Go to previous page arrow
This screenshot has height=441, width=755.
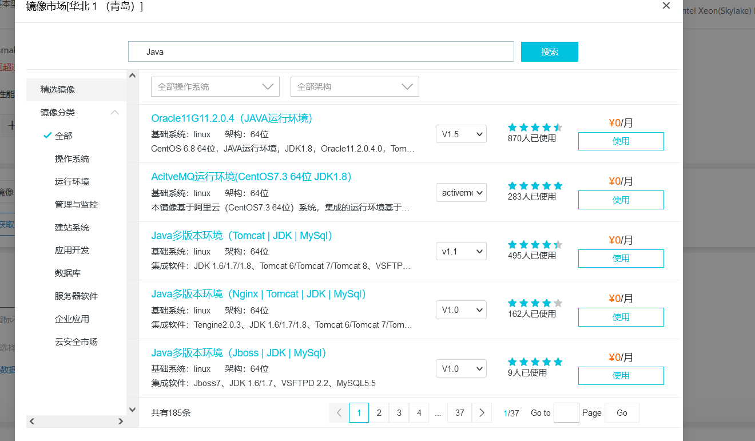[x=339, y=412]
